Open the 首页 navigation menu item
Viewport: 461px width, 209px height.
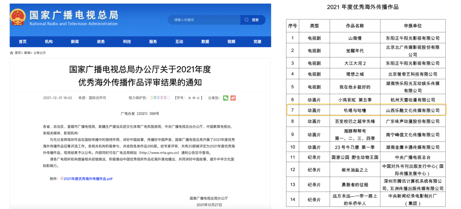(x=23, y=42)
